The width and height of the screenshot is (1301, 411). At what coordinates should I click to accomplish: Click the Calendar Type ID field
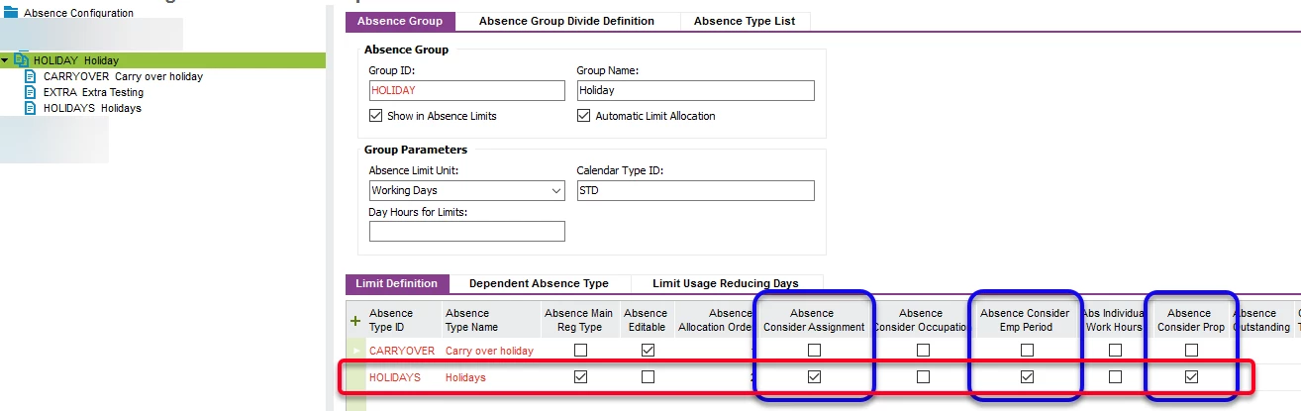pyautogui.click(x=695, y=190)
